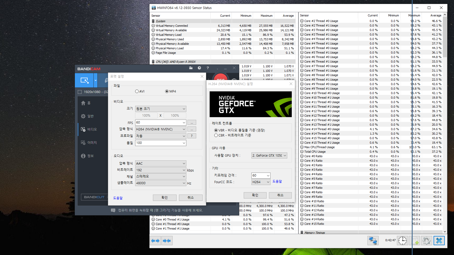The width and height of the screenshot is (454, 255).
Task: Select VBR quality-based rate control radio button
Action: pyautogui.click(x=216, y=130)
